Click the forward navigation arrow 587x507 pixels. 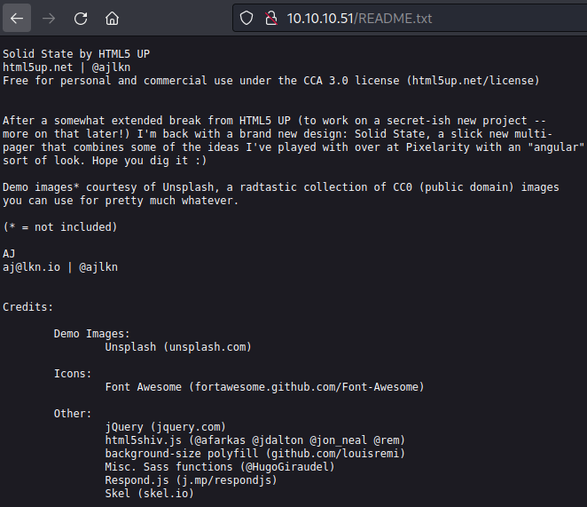click(49, 18)
